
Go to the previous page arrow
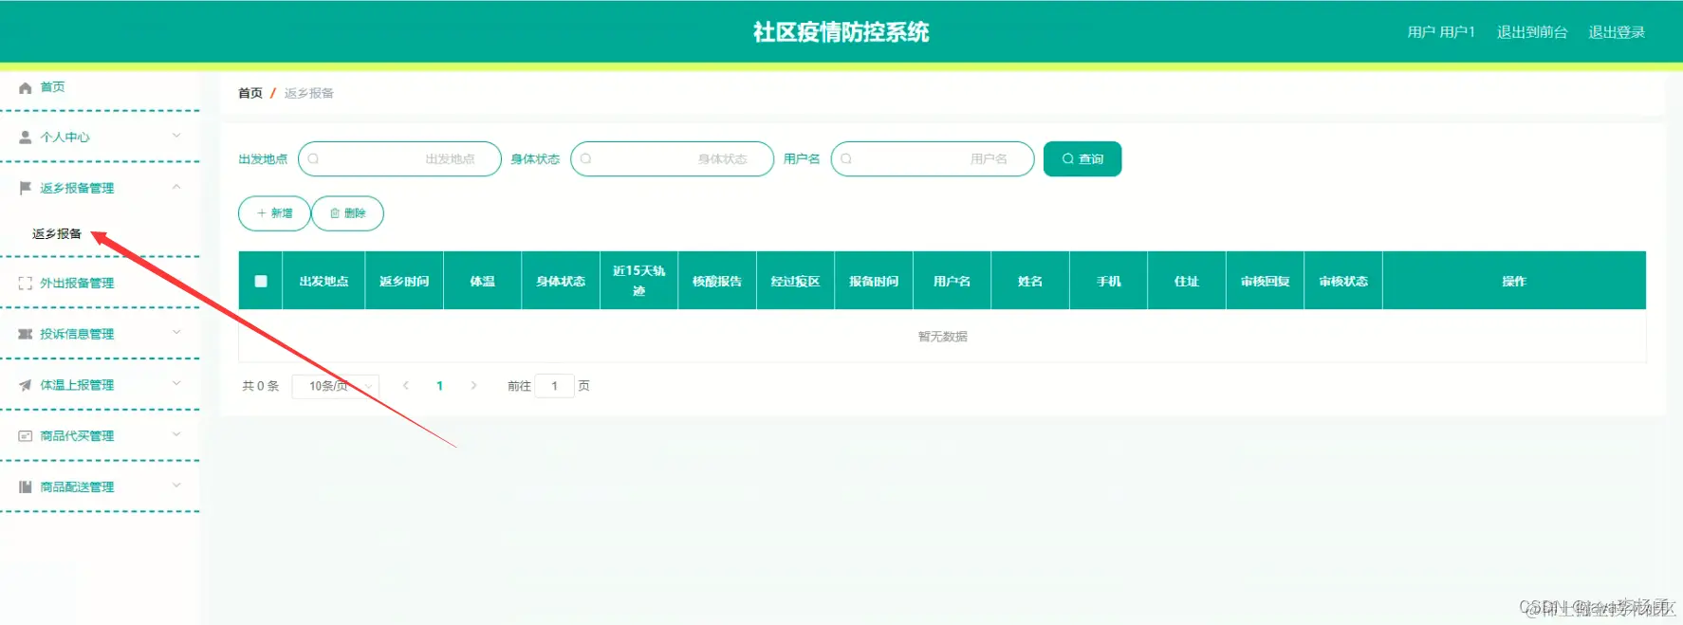click(x=406, y=386)
